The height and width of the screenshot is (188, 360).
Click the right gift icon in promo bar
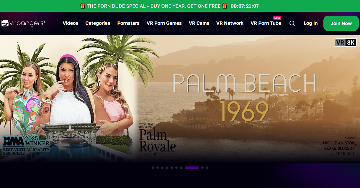[225, 6]
